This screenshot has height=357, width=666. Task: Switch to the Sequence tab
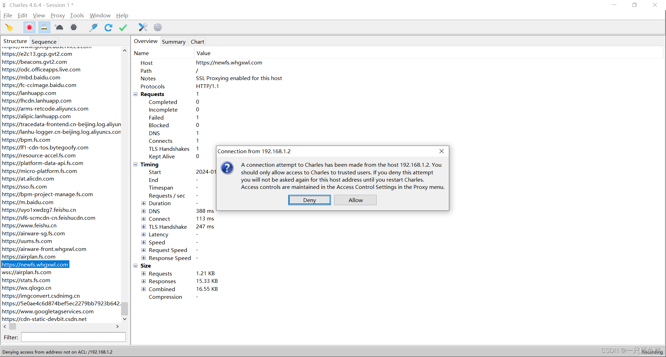tap(44, 42)
